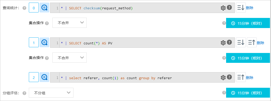271x101 pixels.
Task: Click the help icon next to 查询统计 label
Action: [x=25, y=8]
